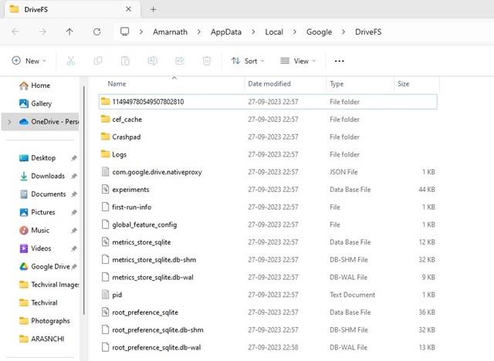Viewport: 494px width, 361px height.
Task: Refresh the current folder view
Action: click(x=96, y=32)
